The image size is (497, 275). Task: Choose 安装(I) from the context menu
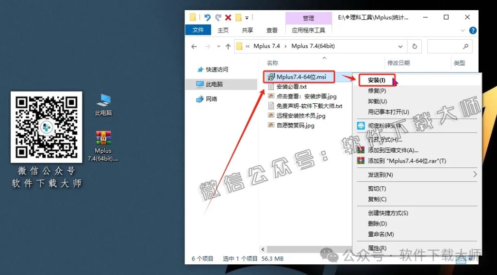pyautogui.click(x=377, y=80)
